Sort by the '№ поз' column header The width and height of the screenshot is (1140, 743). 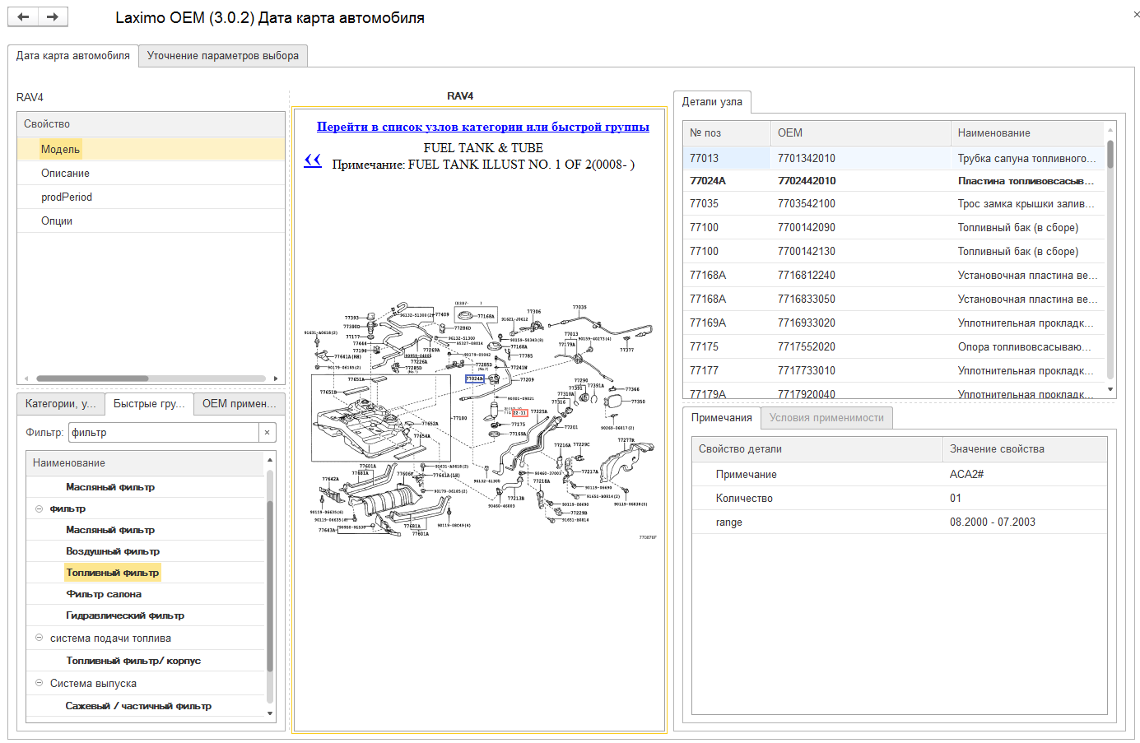pos(727,133)
